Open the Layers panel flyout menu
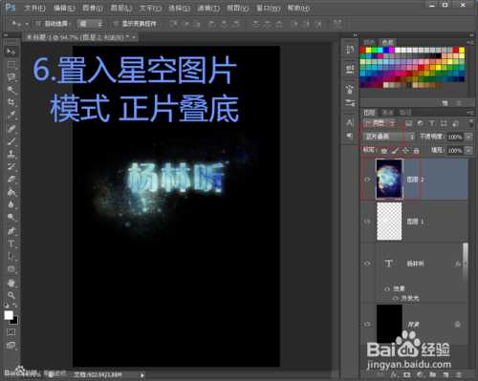The image size is (478, 381). [x=470, y=113]
